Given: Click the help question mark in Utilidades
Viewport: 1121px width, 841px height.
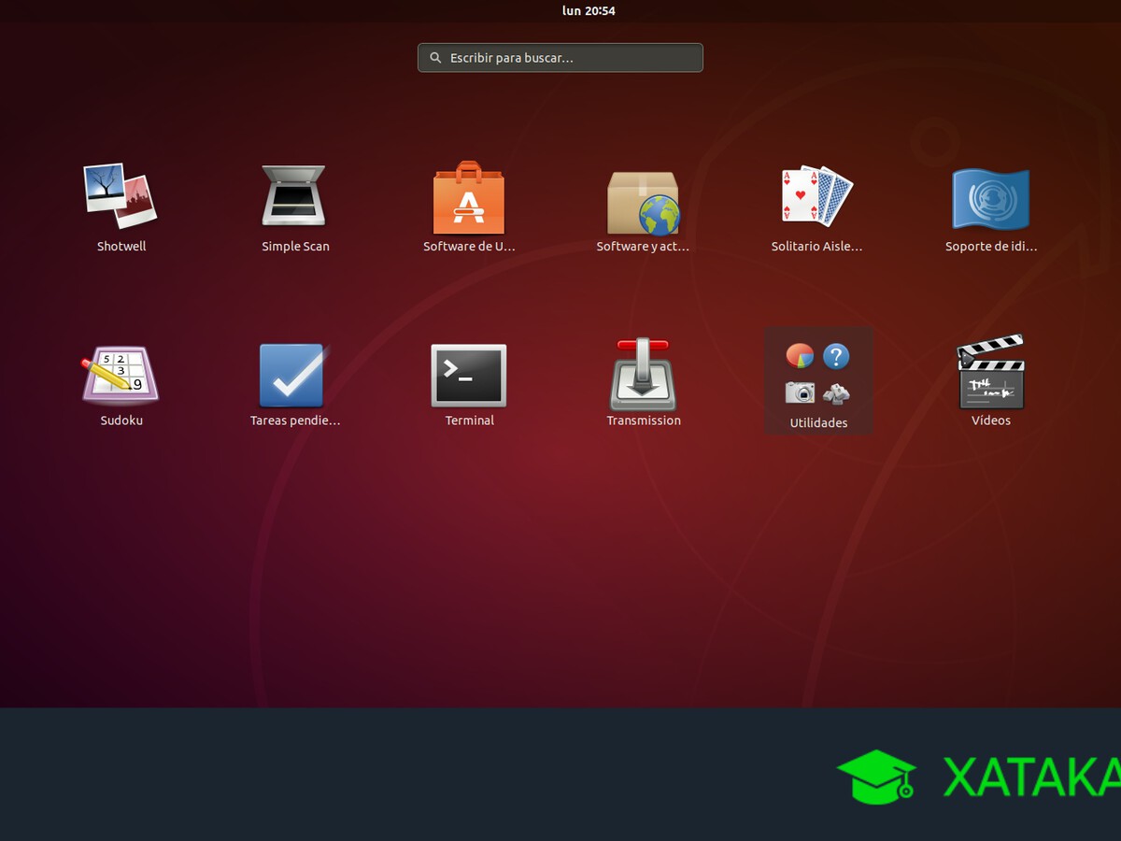Looking at the screenshot, I should 836,356.
